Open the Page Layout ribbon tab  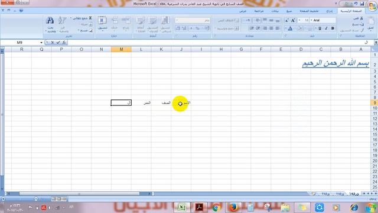[309, 11]
